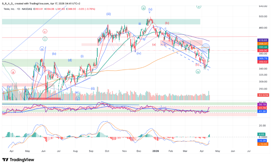
Task: Click the green circled i wave marker
Action: tap(45, 39)
